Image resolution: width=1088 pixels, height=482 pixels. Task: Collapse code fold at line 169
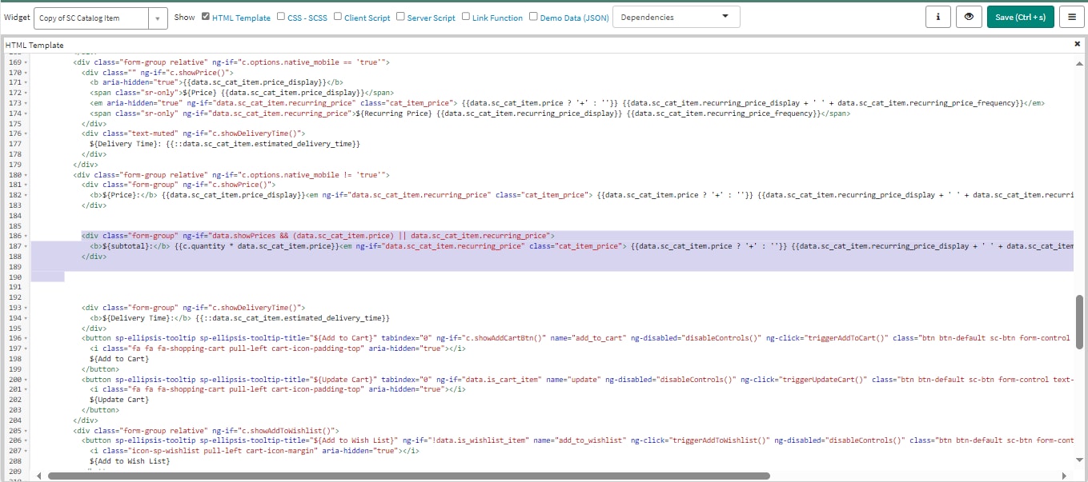26,62
